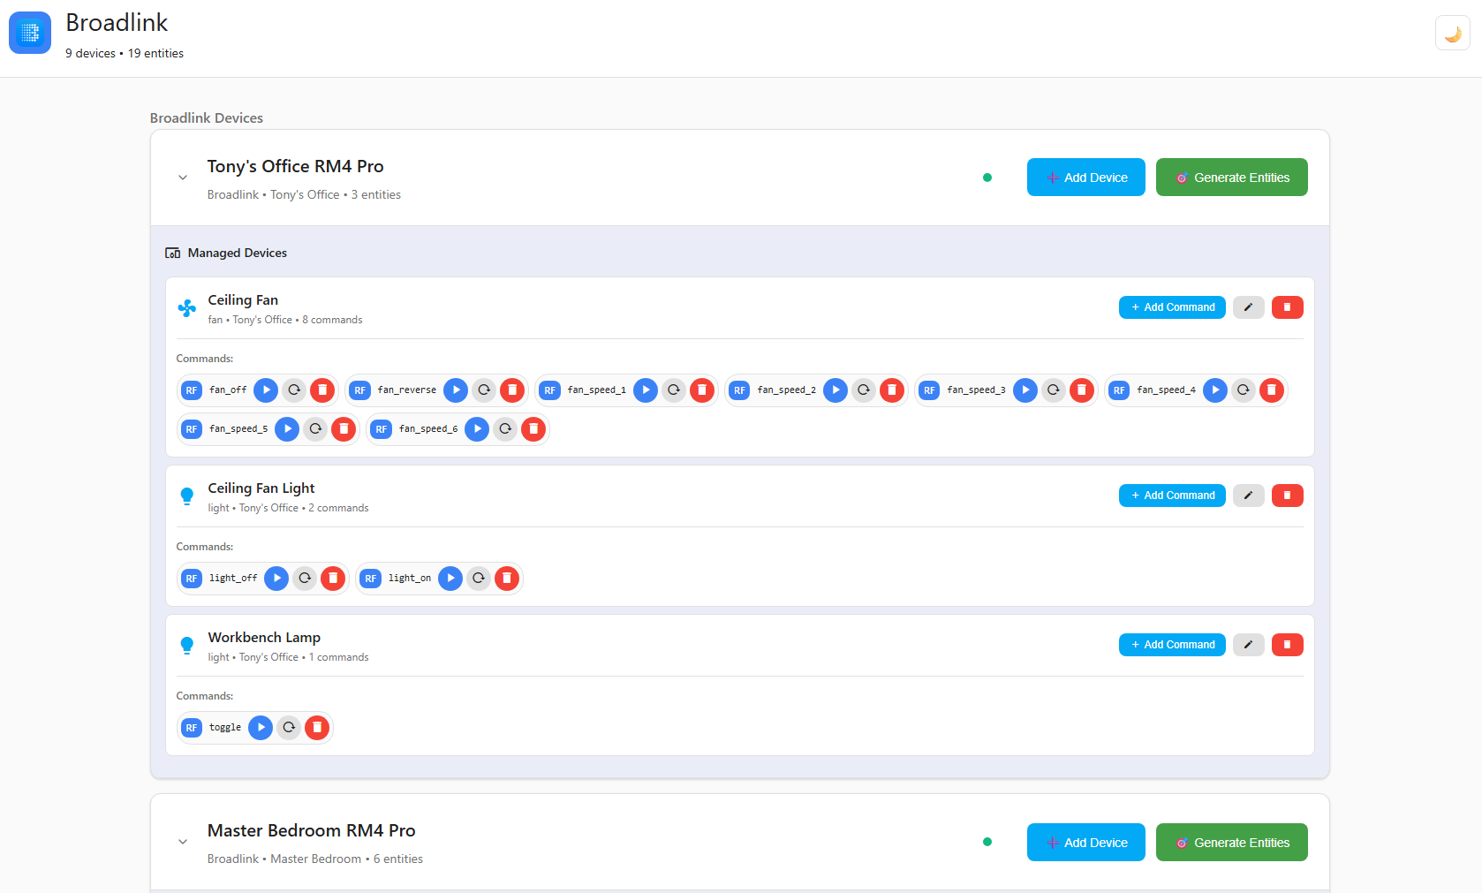Image resolution: width=1482 pixels, height=893 pixels.
Task: Test the fan_speed_3 command
Action: (1025, 390)
